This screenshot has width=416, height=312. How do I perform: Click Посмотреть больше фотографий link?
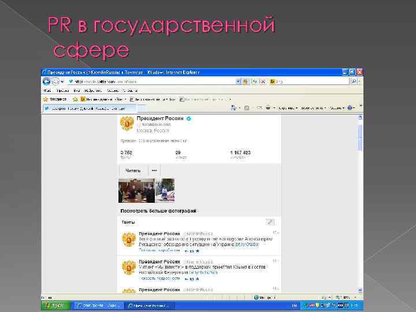coord(158,211)
